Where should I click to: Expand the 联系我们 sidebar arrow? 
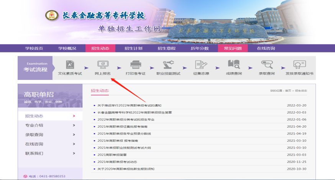(74, 153)
